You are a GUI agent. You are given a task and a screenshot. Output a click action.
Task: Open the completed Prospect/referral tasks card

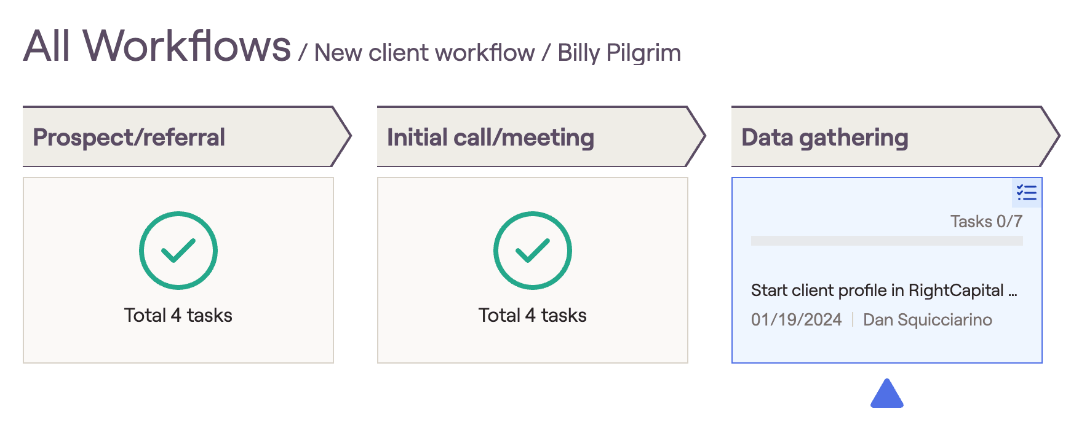tap(178, 344)
